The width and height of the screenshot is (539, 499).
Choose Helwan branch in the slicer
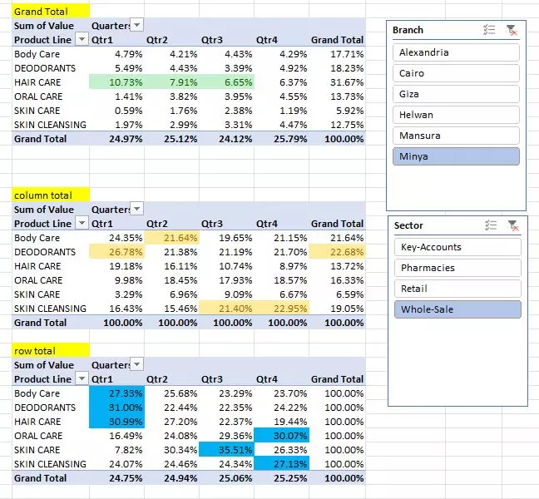[x=456, y=115]
